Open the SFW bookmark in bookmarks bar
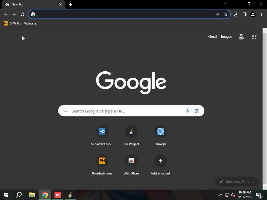The height and width of the screenshot is (200, 267). [x=21, y=23]
